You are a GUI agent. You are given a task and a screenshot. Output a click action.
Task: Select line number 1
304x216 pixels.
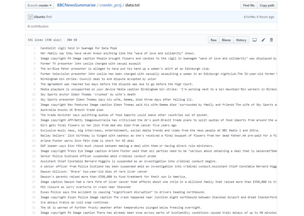coord(34,48)
